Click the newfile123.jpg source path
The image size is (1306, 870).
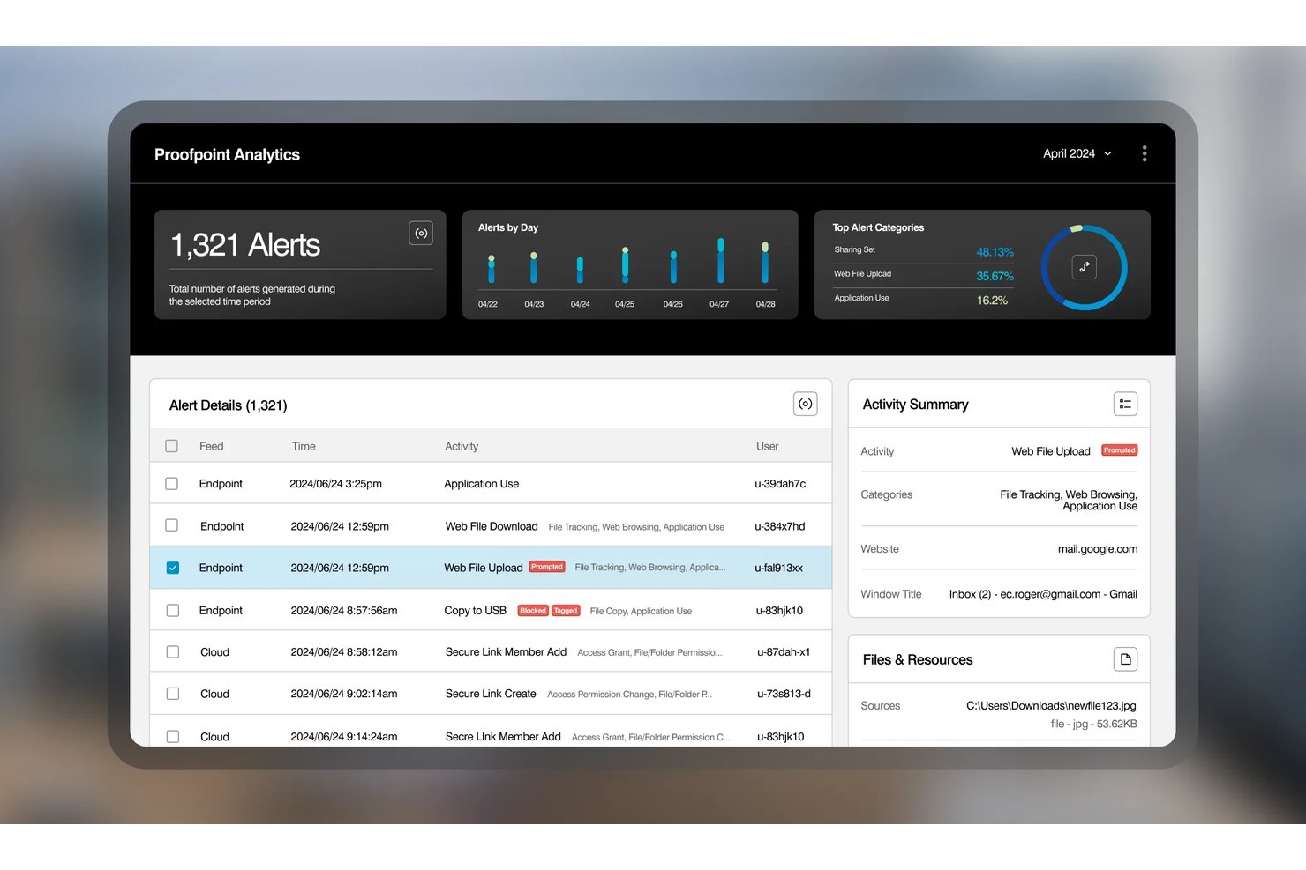coord(1051,705)
